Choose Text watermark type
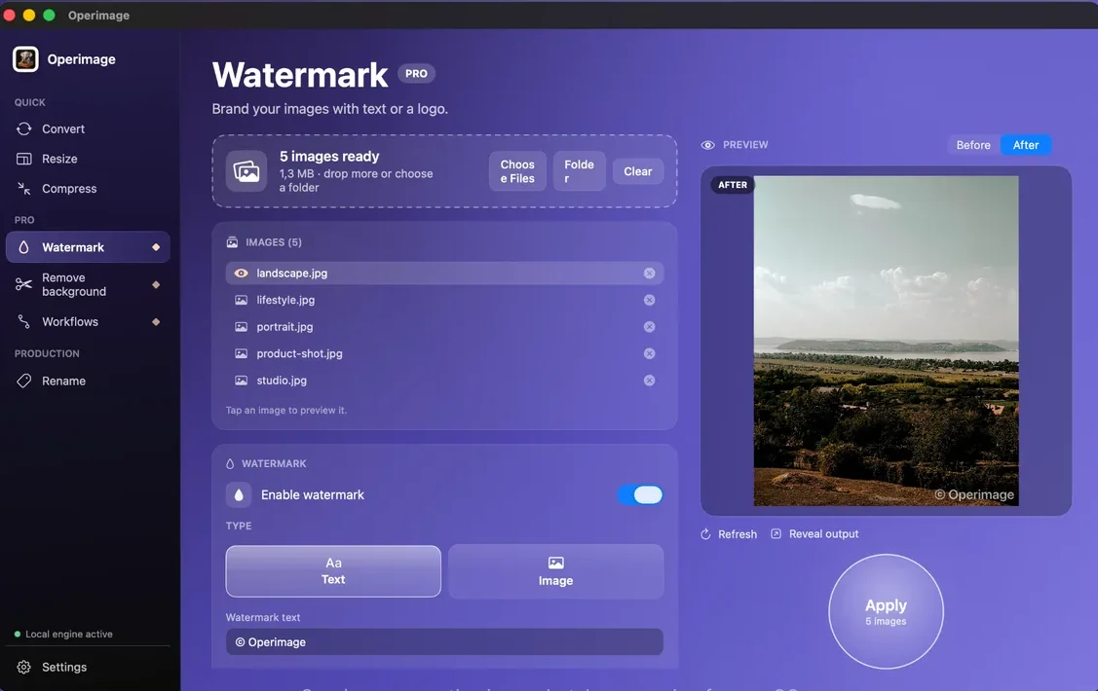Image resolution: width=1098 pixels, height=691 pixels. click(x=333, y=571)
